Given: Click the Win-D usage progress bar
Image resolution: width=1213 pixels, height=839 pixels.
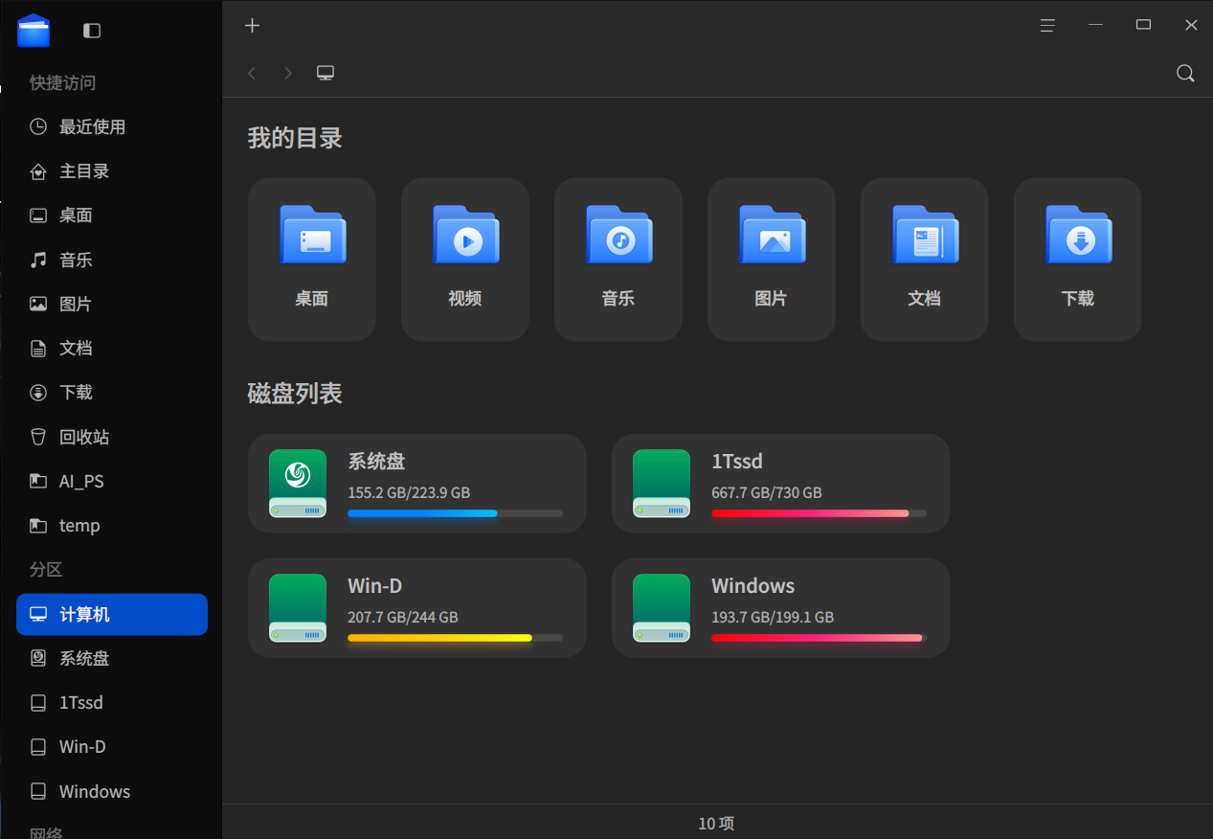Looking at the screenshot, I should [455, 638].
